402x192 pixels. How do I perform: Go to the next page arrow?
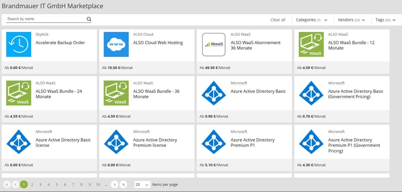click(115, 184)
